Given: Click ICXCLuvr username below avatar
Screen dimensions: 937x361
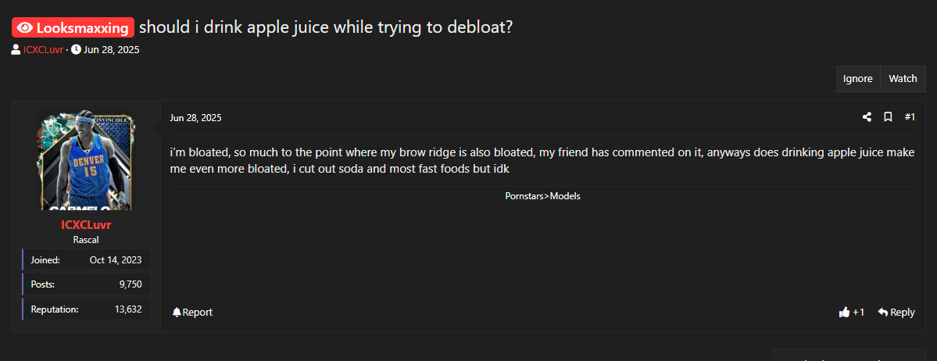Looking at the screenshot, I should [x=86, y=225].
